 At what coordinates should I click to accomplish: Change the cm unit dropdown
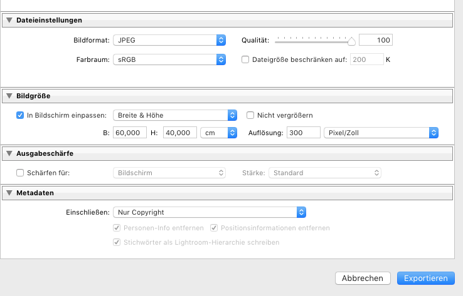click(218, 133)
